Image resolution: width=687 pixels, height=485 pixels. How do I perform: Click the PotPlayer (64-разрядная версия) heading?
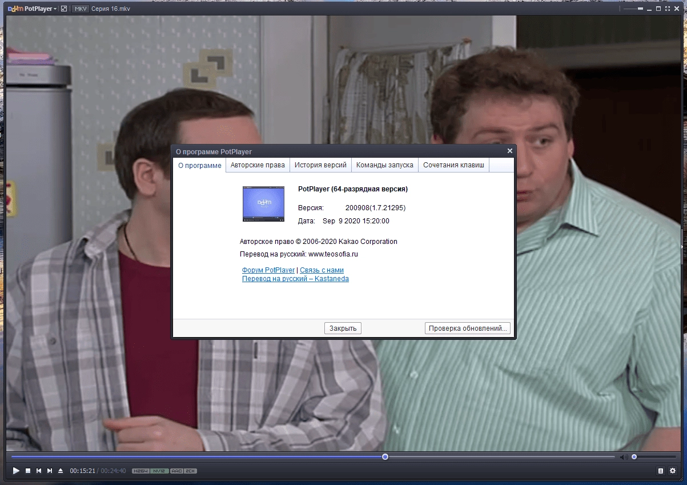pyautogui.click(x=353, y=189)
